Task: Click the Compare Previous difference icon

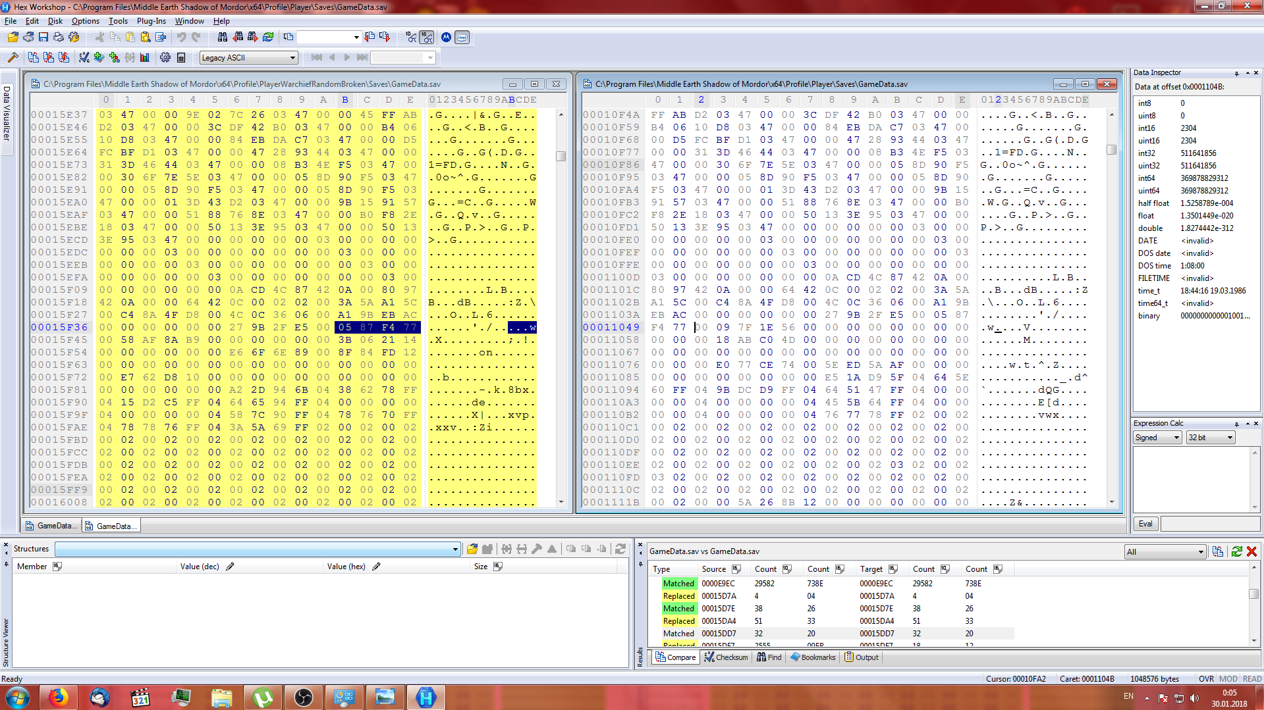Action: tap(64, 58)
